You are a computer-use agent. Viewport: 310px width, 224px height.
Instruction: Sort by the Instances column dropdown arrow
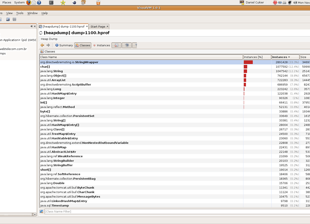pos(289,57)
